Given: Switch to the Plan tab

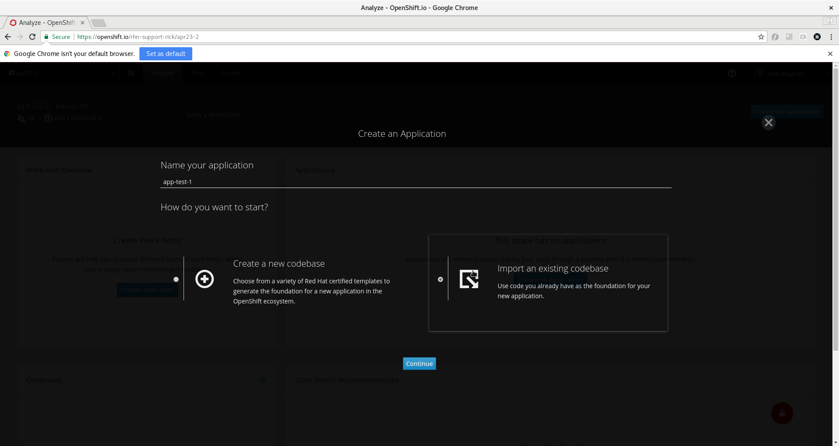Looking at the screenshot, I should [x=197, y=73].
